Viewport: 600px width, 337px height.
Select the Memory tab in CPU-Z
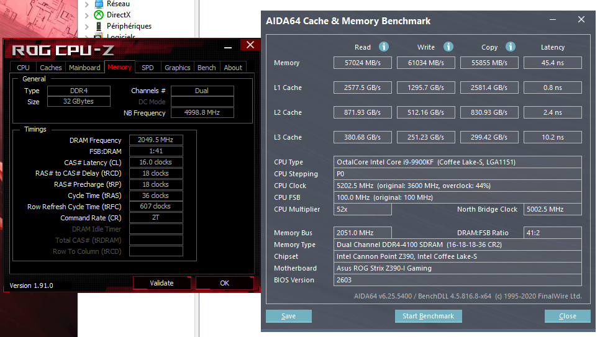click(119, 67)
